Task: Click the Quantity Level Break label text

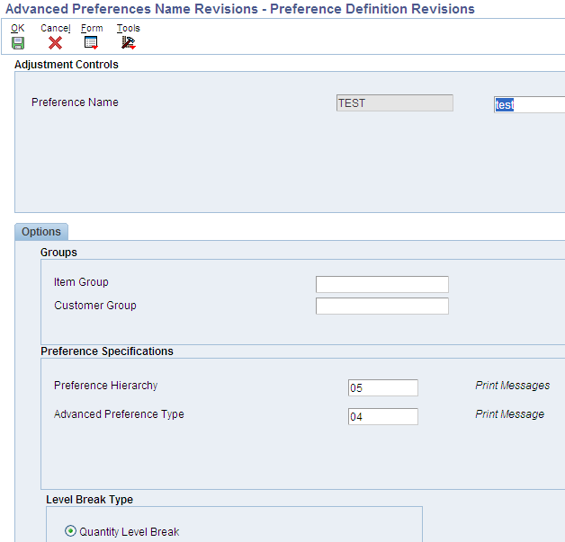Action: click(129, 532)
